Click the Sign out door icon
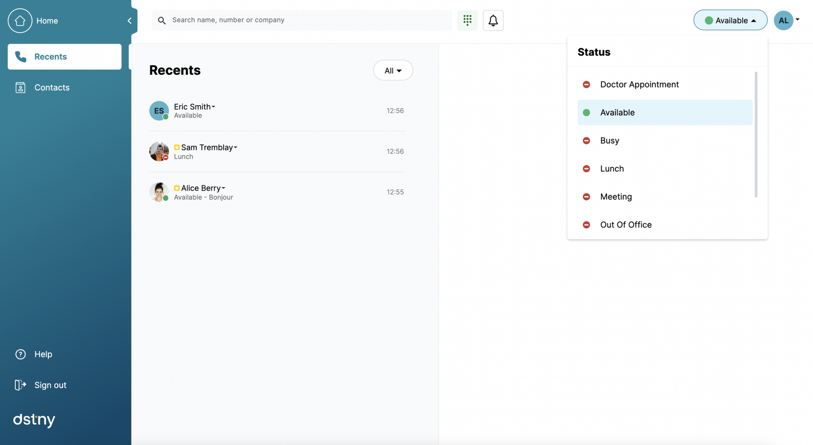The height and width of the screenshot is (445, 813). click(x=20, y=385)
